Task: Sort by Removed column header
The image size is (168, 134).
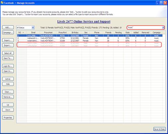Action: tap(145, 33)
